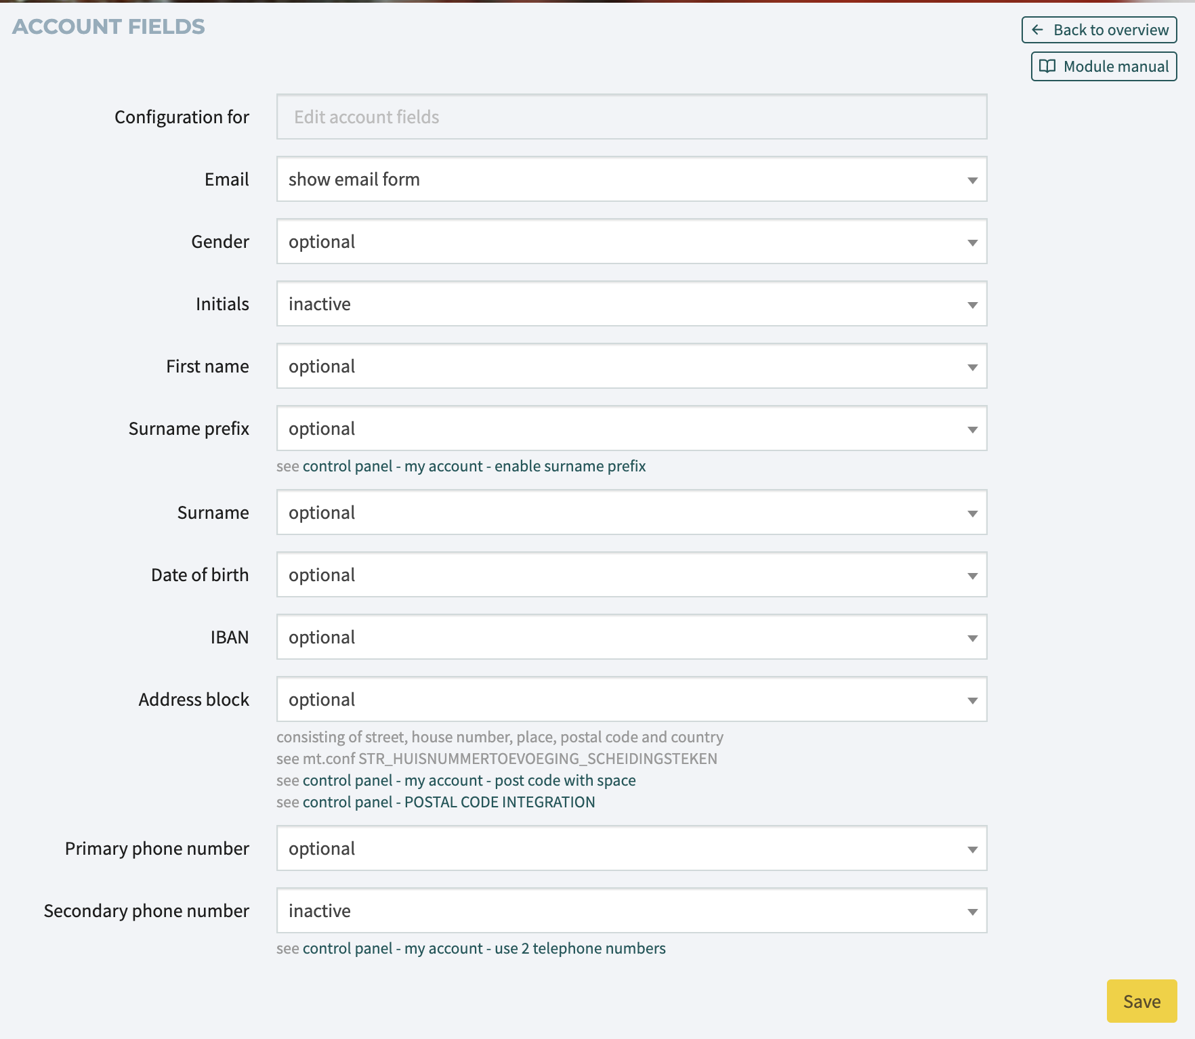Viewport: 1195px width, 1039px height.
Task: Save the account fields configuration
Action: [1141, 1001]
